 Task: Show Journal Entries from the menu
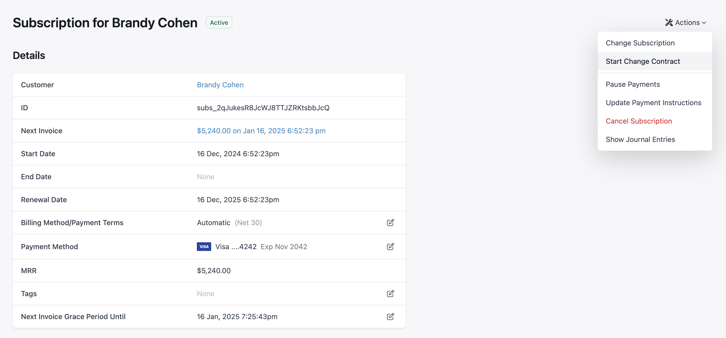click(x=640, y=139)
